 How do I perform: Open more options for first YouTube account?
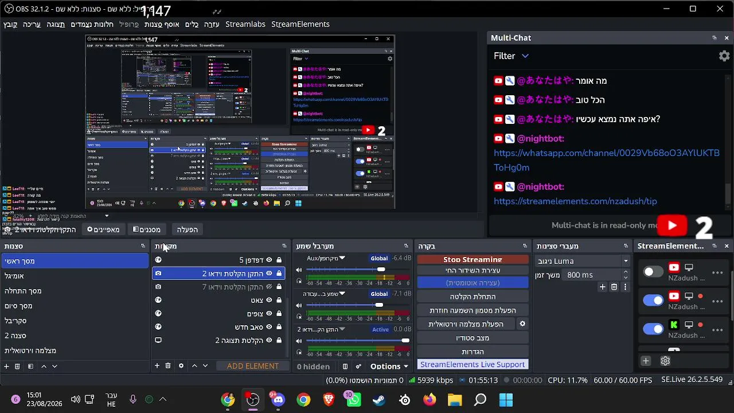coord(717,272)
